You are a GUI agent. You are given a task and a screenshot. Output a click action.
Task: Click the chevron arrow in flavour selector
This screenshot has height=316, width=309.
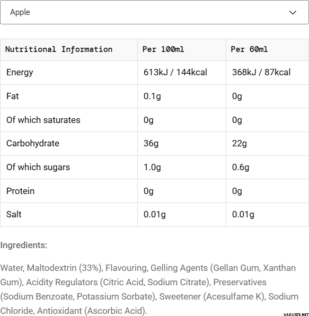[x=293, y=13]
